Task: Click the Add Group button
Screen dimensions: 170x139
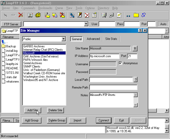Action: (32, 120)
